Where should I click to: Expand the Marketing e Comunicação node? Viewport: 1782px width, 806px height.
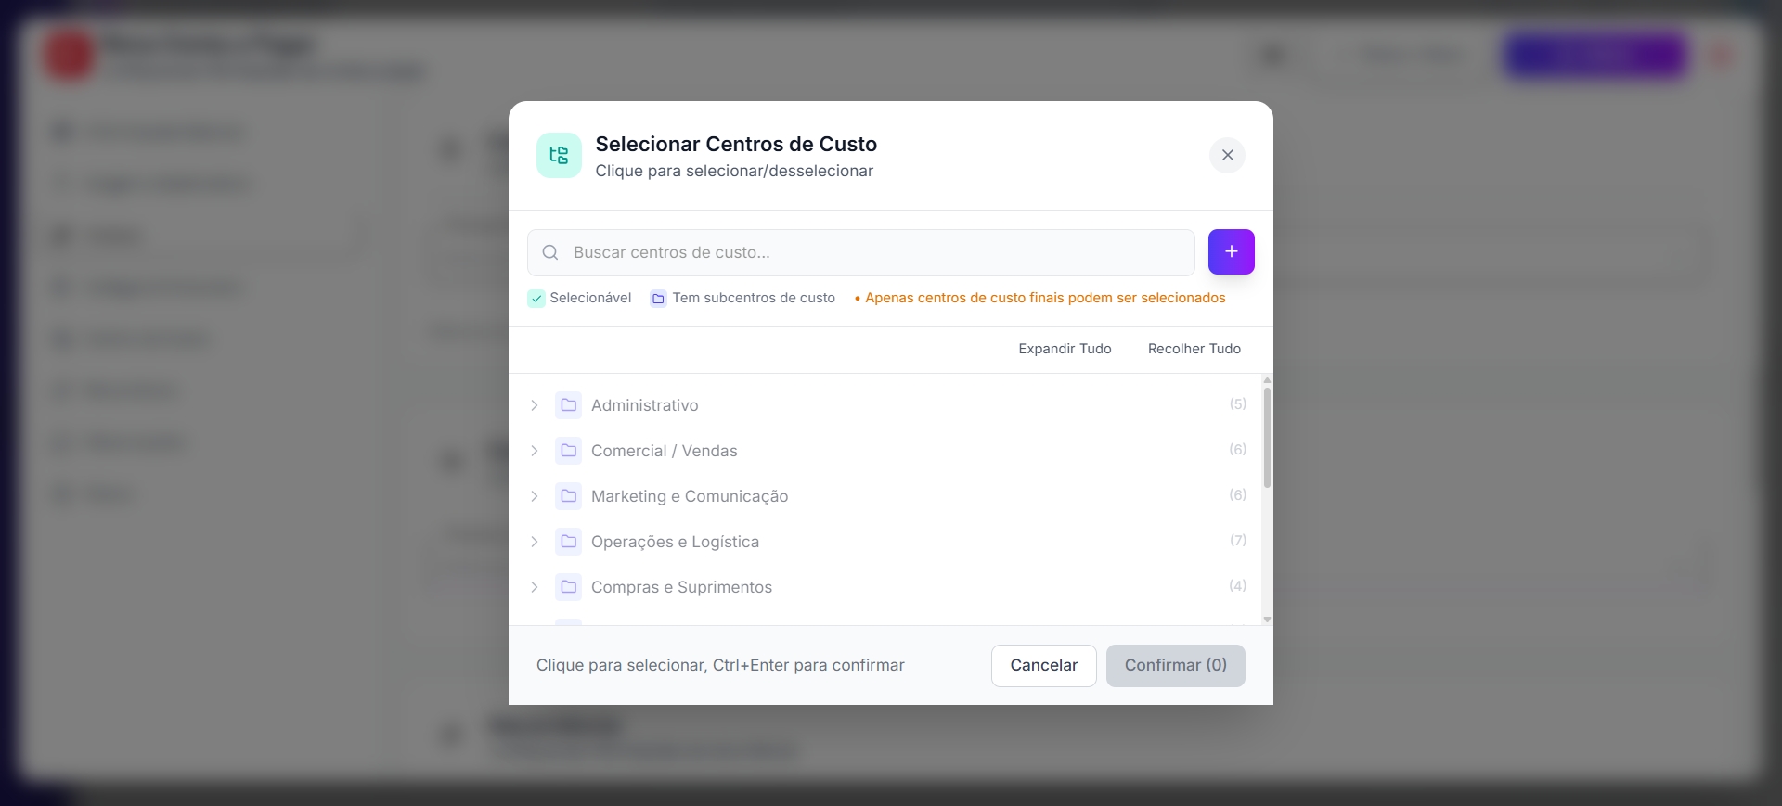[535, 496]
